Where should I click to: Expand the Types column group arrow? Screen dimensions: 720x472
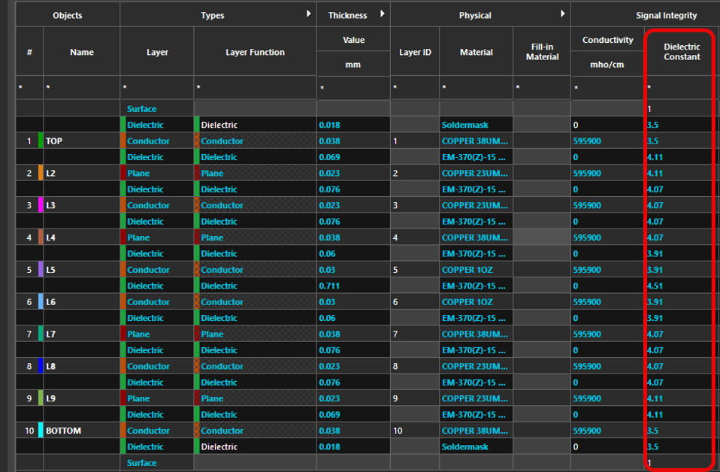(309, 14)
